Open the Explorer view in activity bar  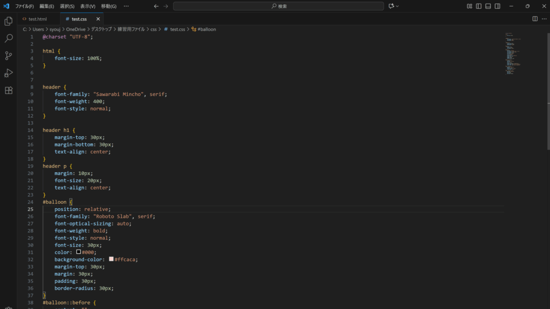click(9, 21)
